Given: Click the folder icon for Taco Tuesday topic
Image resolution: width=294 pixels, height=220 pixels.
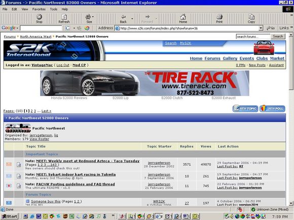Looking at the screenshot, I should pyautogui.click(x=9, y=164).
